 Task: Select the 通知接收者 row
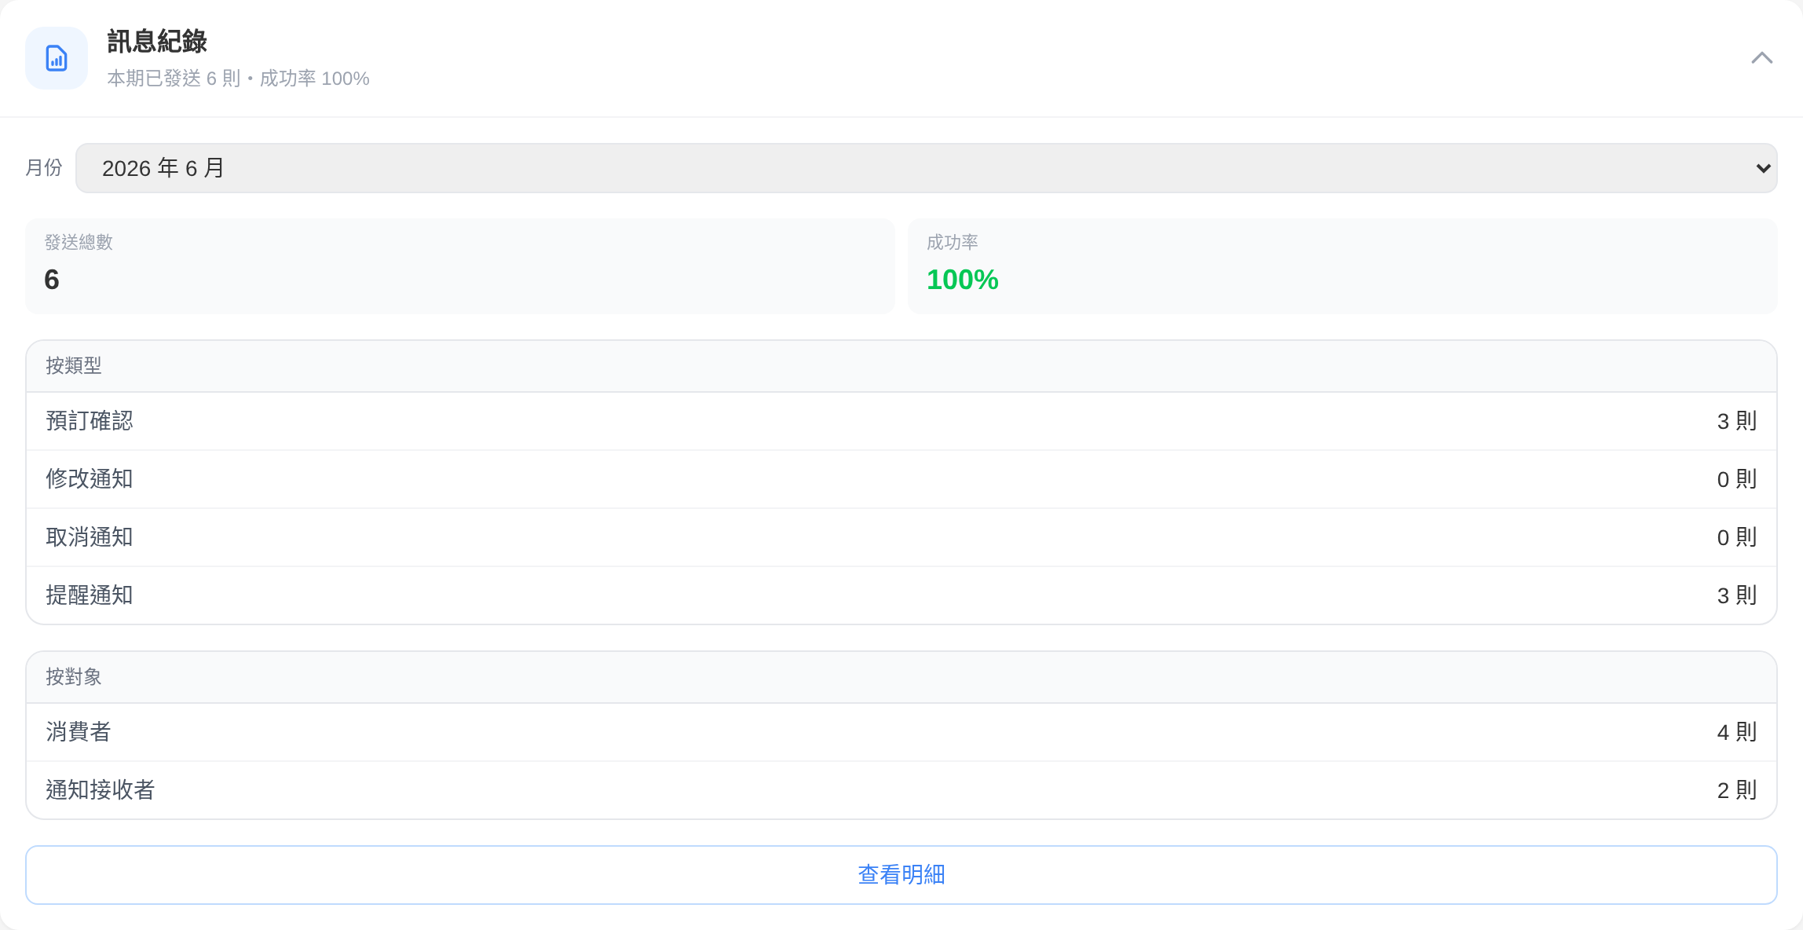tap(901, 790)
